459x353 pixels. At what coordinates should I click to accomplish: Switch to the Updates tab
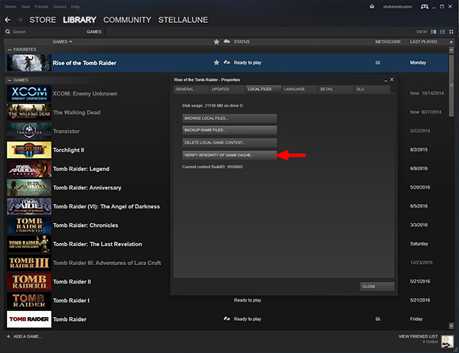[x=227, y=89]
